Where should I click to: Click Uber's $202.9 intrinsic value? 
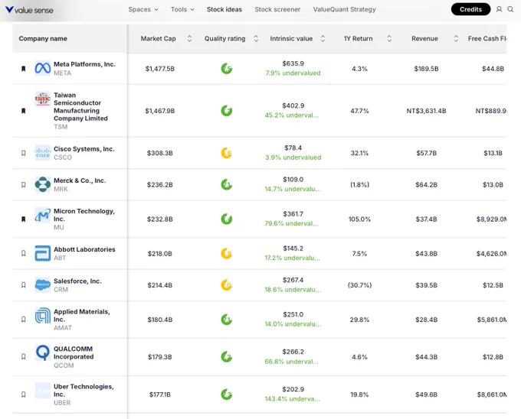coord(293,389)
